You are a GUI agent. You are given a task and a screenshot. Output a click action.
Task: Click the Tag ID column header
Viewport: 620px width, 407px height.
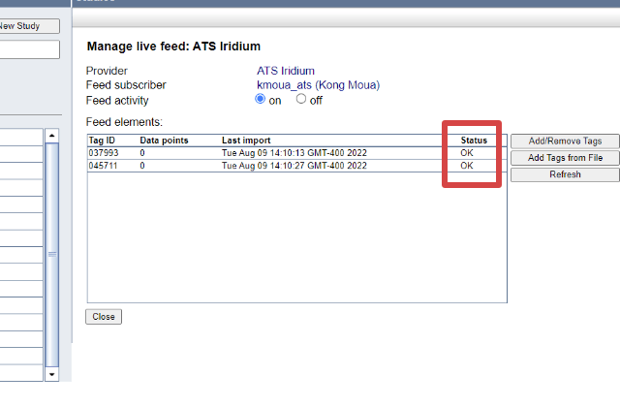[x=102, y=141]
